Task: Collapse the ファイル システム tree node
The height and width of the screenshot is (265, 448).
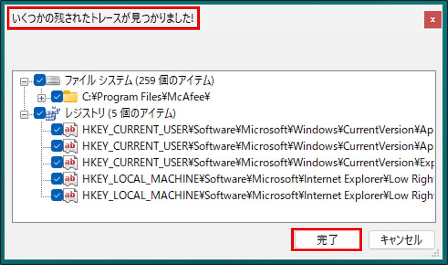Action: [23, 81]
